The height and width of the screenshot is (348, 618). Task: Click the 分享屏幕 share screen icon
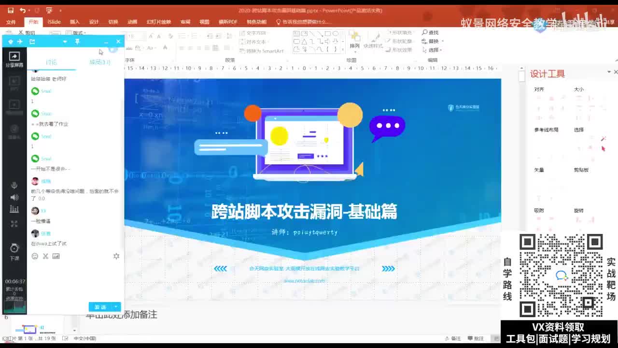pos(14,59)
